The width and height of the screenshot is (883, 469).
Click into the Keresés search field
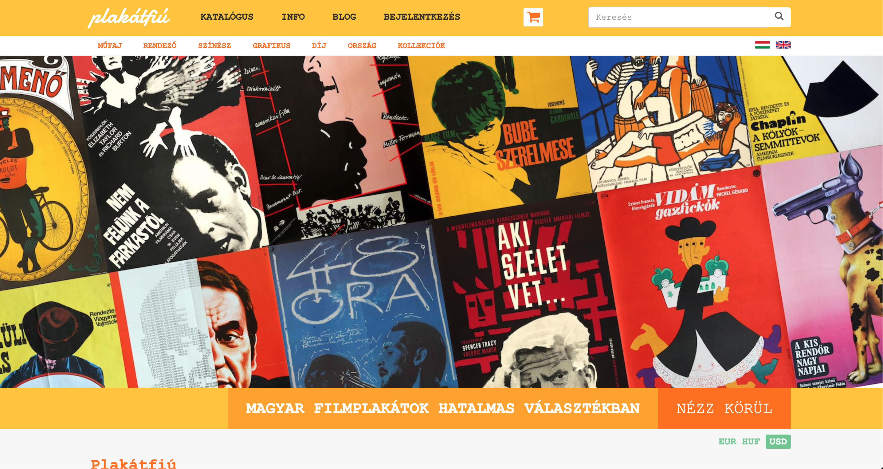681,17
